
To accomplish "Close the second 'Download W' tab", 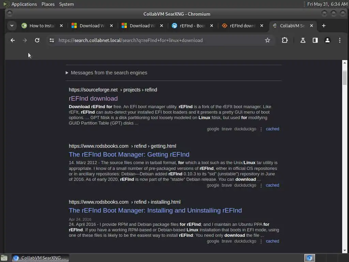I will point(162,26).
